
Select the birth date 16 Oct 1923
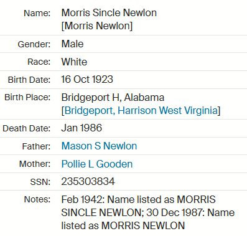87,79
